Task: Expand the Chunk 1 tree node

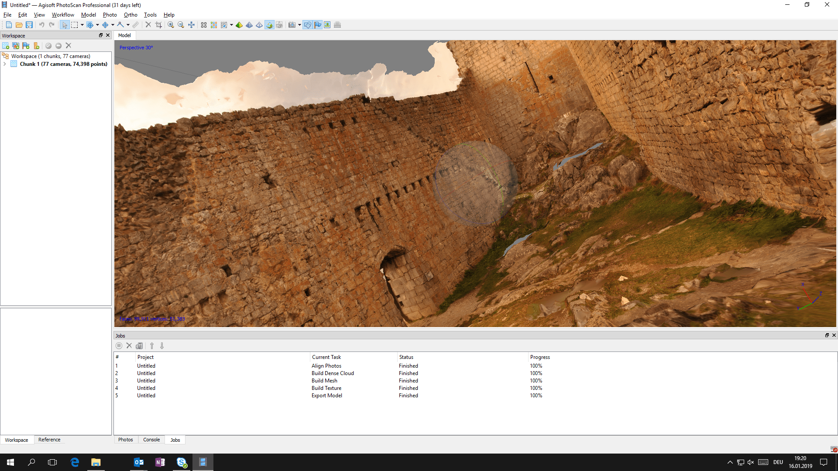Action: pos(5,64)
